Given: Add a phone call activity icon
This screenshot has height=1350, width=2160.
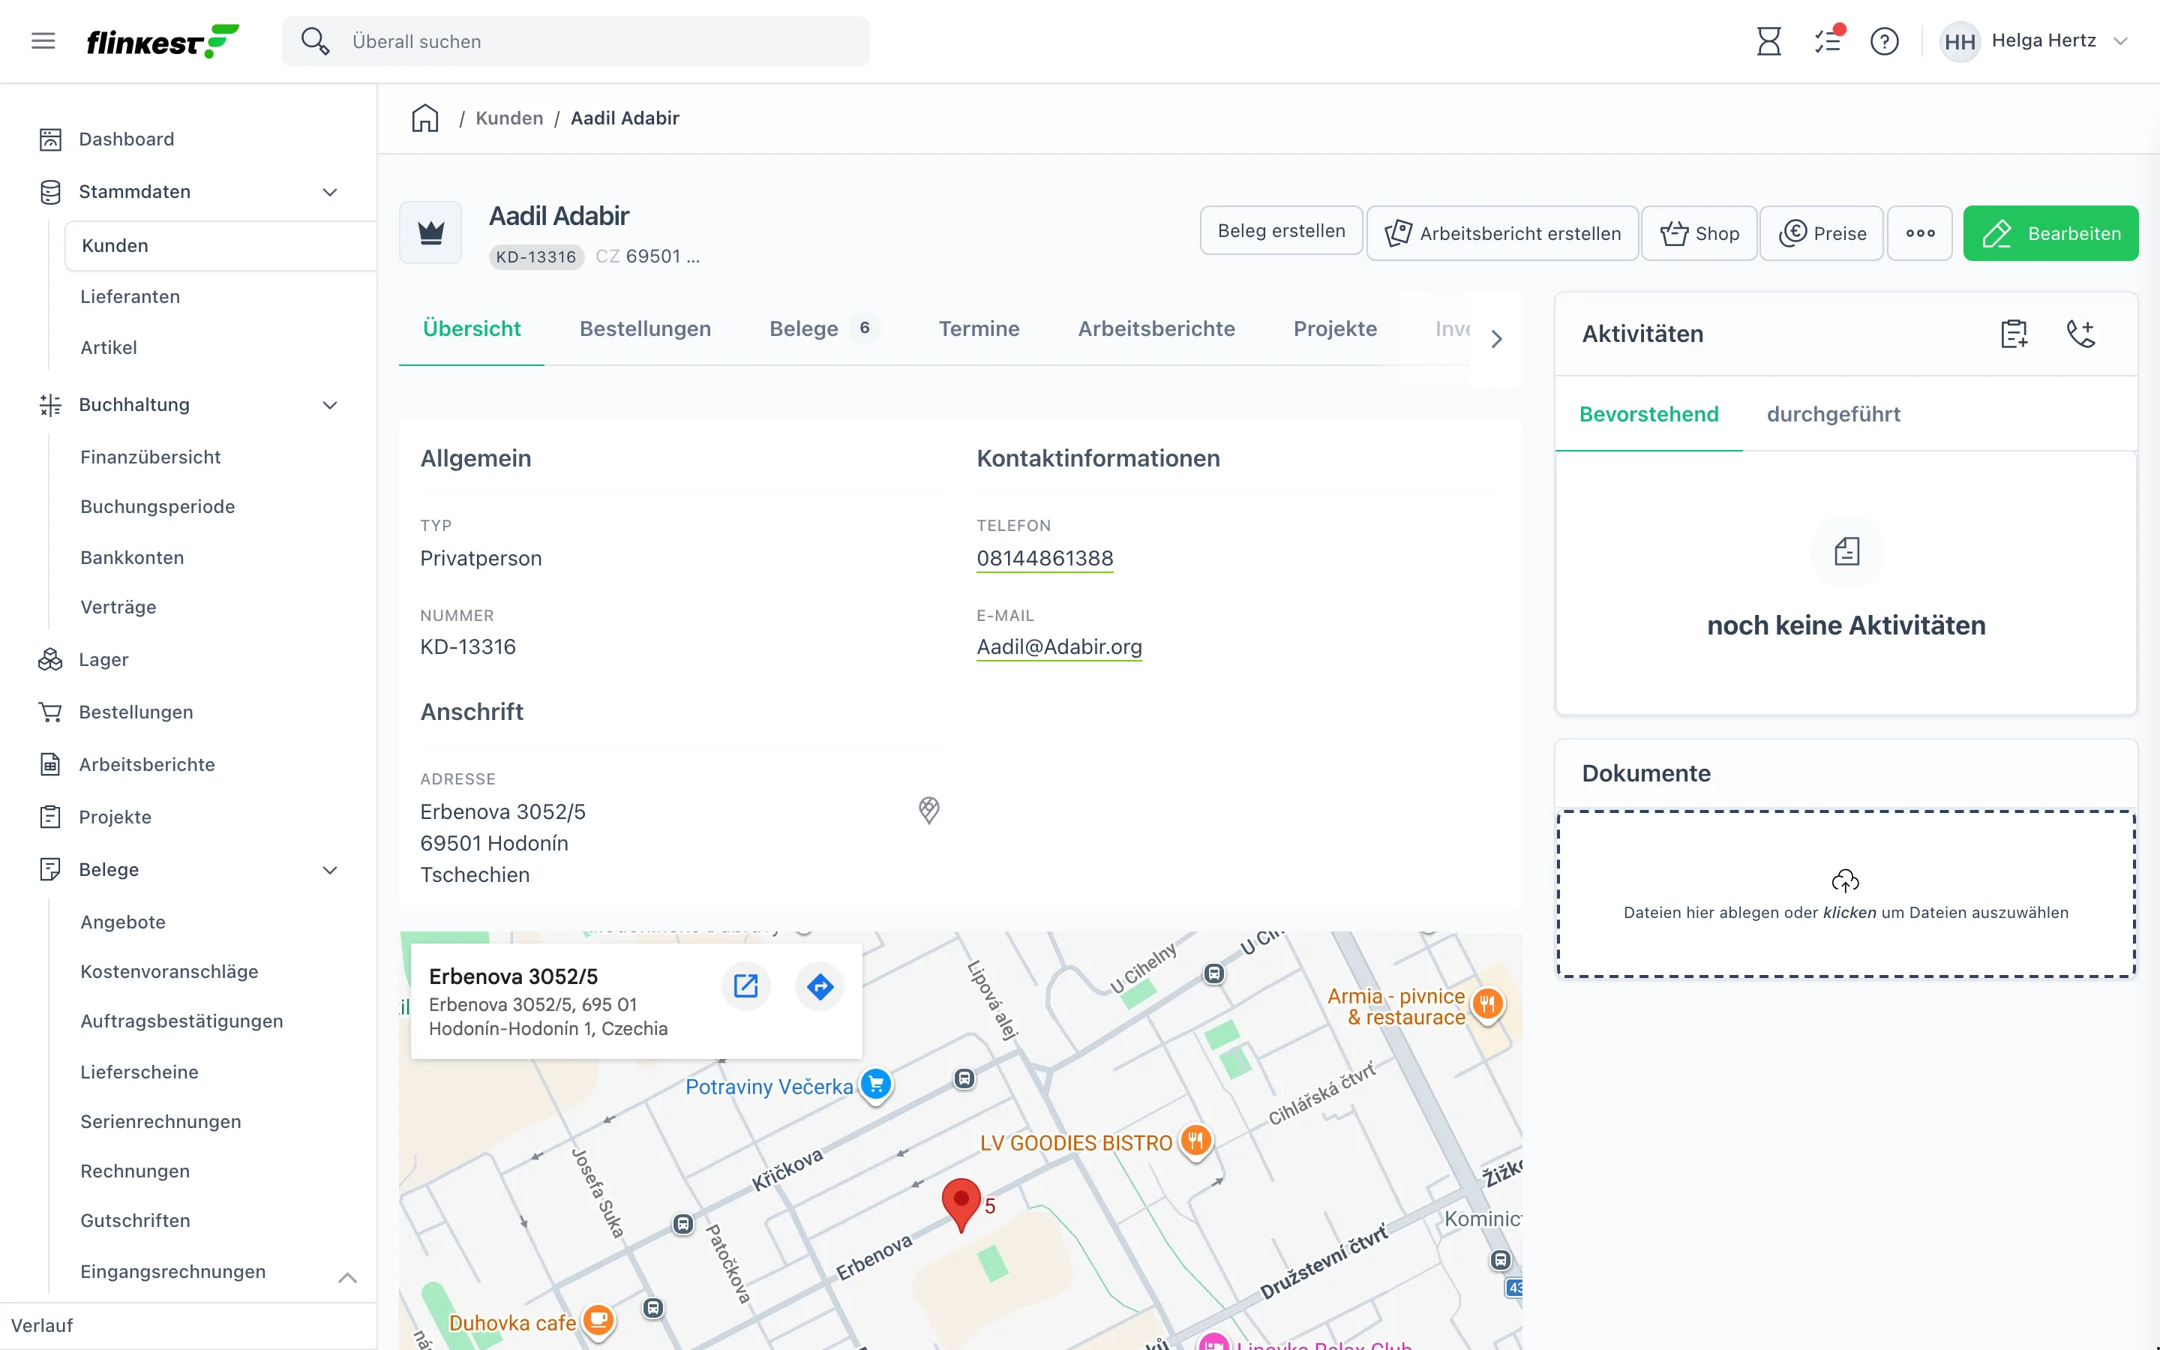Looking at the screenshot, I should [x=2080, y=334].
